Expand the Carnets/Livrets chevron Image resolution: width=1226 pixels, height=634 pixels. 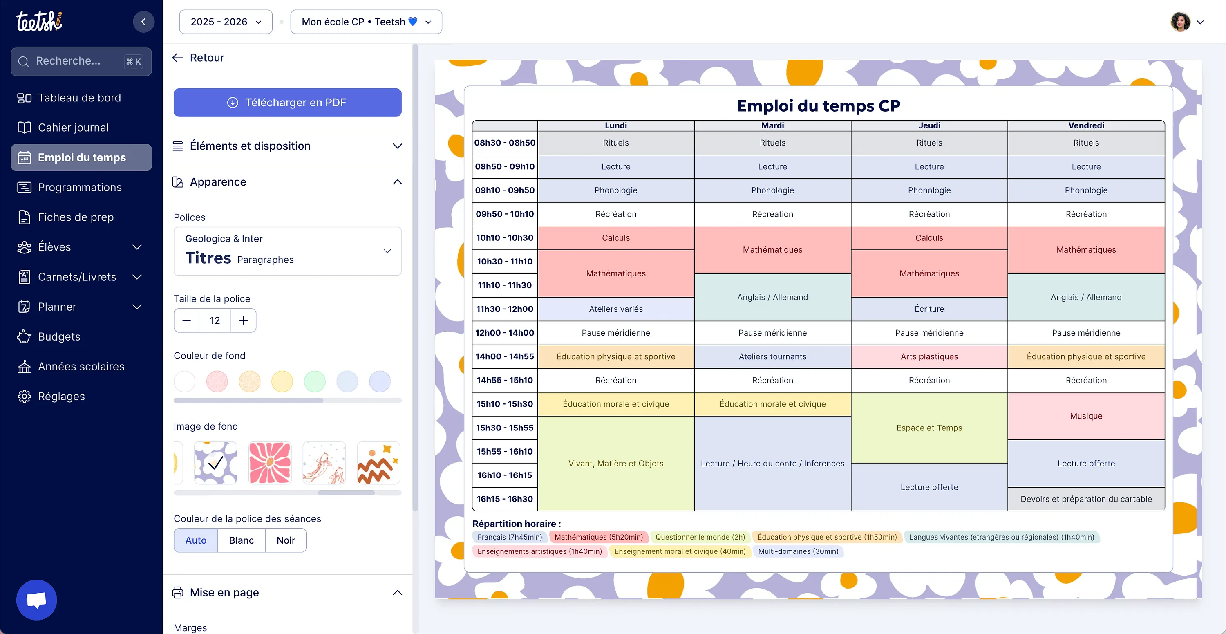137,277
